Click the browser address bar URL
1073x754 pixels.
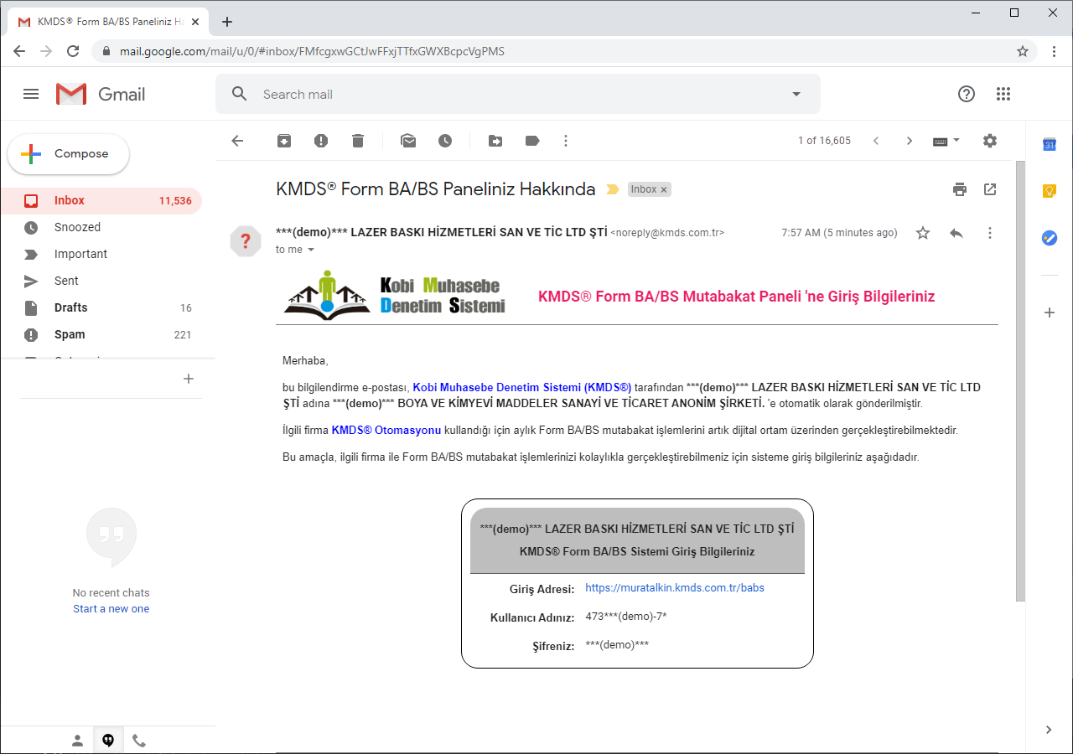[x=312, y=51]
